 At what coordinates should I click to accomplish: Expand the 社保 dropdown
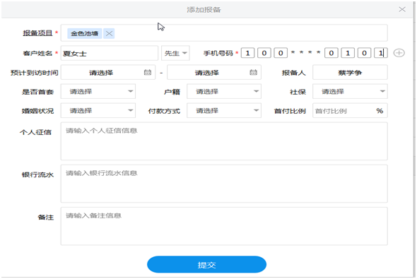(x=350, y=91)
